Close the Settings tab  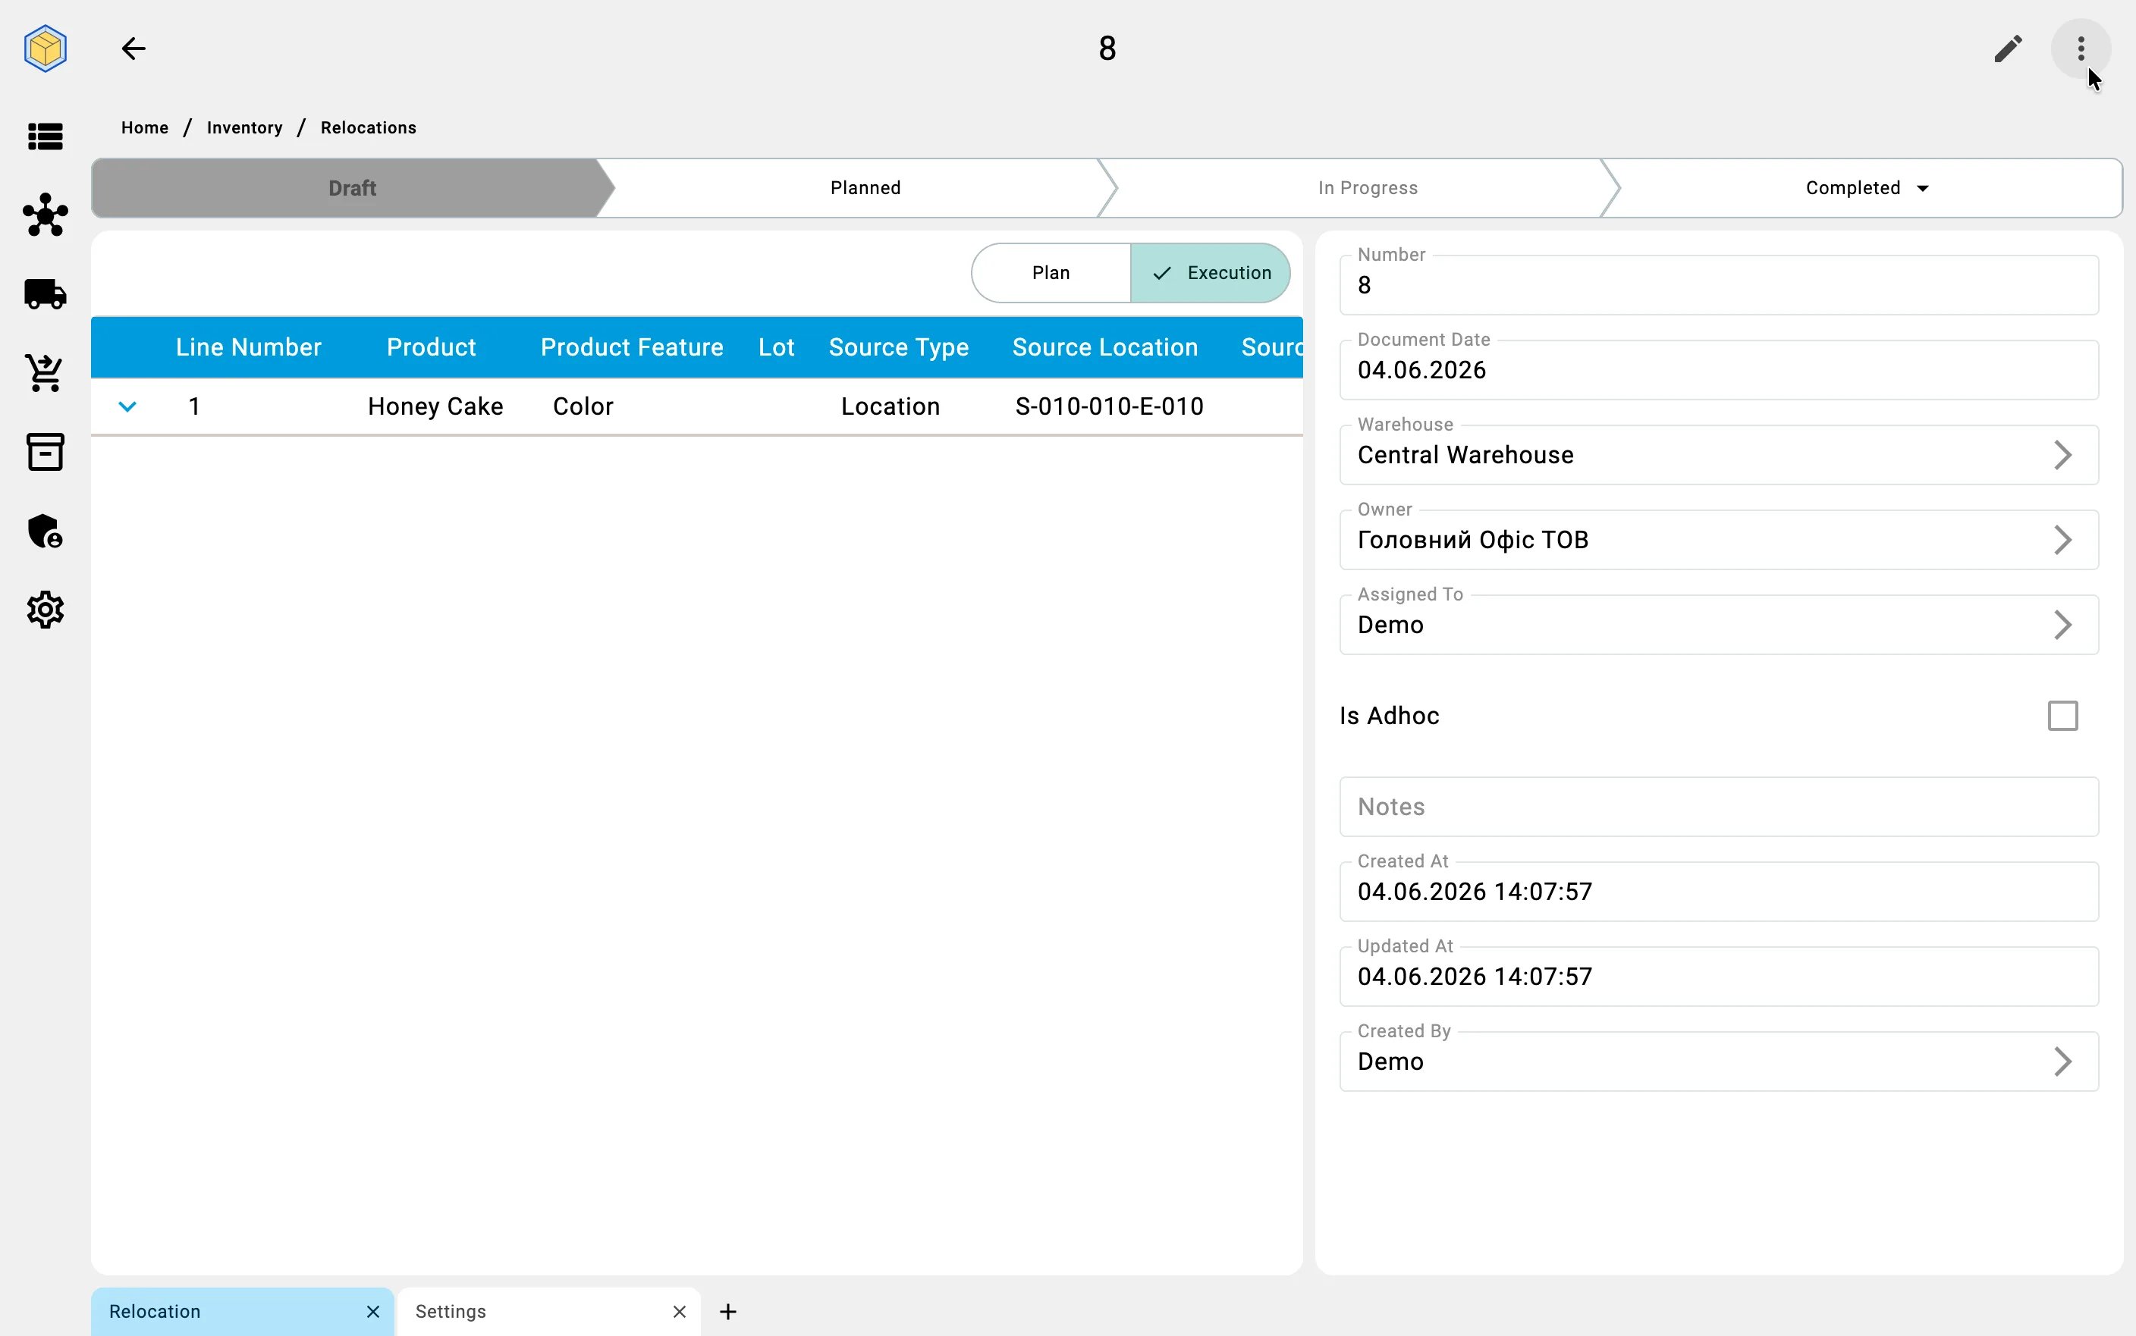click(x=680, y=1311)
